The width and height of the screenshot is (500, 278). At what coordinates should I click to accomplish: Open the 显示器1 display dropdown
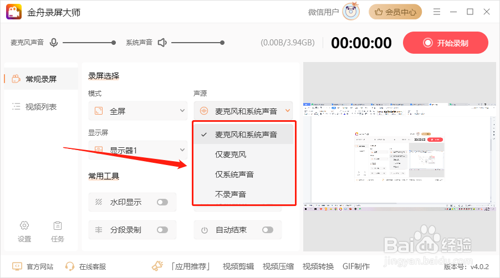pos(138,150)
